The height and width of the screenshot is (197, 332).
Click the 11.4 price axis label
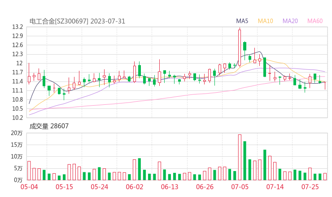click(17, 81)
